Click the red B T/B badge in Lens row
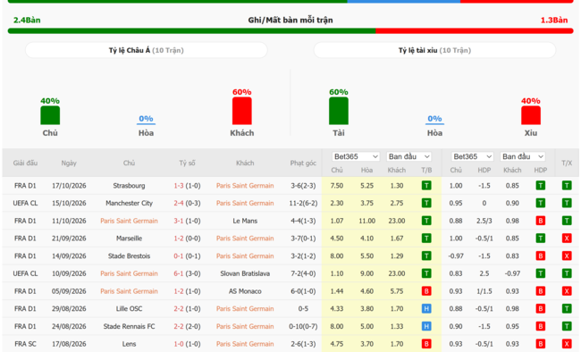The height and width of the screenshot is (352, 581). point(426,344)
